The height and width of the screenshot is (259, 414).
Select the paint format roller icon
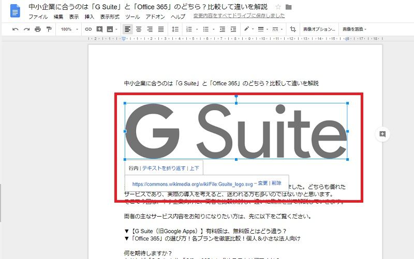(x=49, y=29)
